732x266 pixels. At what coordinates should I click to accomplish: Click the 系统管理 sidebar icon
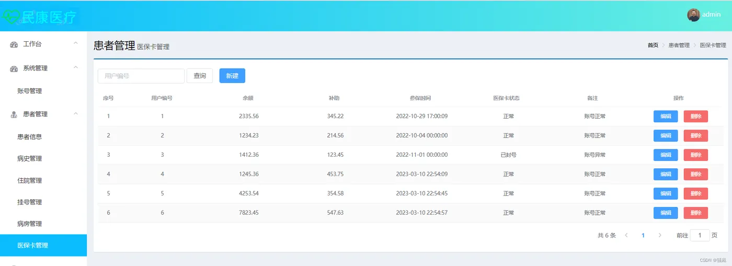[14, 68]
